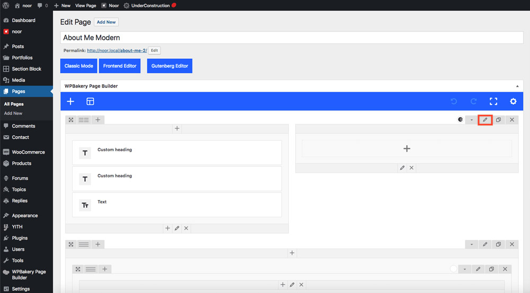This screenshot has height=293, width=530.
Task: Delete left column with bottom X icon
Action: tap(186, 228)
